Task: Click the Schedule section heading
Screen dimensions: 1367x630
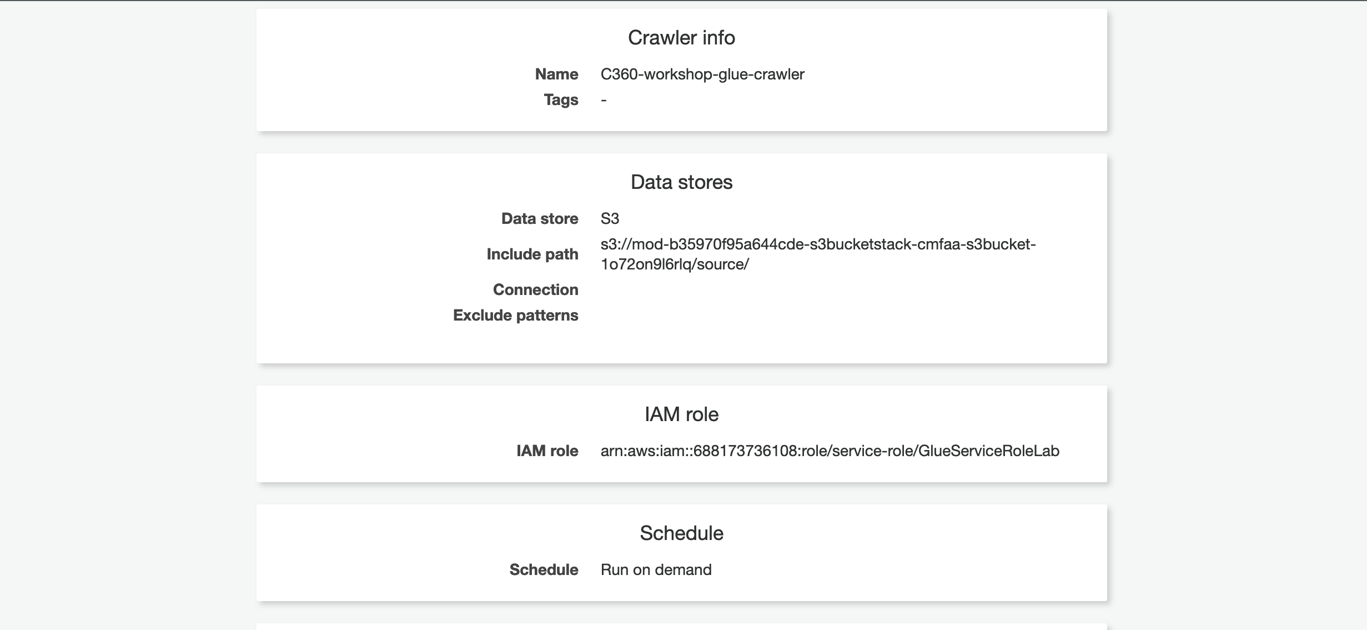Action: coord(681,533)
